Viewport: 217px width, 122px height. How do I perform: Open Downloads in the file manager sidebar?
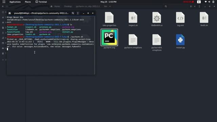[x=3, y=33]
